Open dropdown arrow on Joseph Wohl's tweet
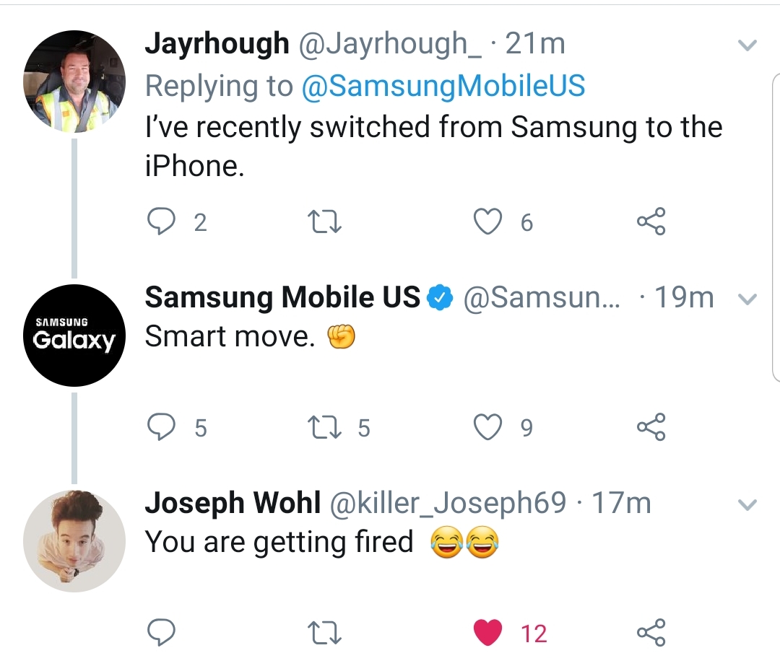 (747, 504)
